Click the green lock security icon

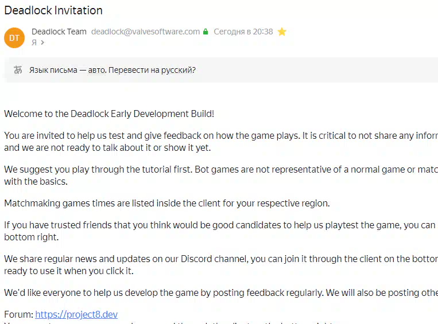coord(206,32)
